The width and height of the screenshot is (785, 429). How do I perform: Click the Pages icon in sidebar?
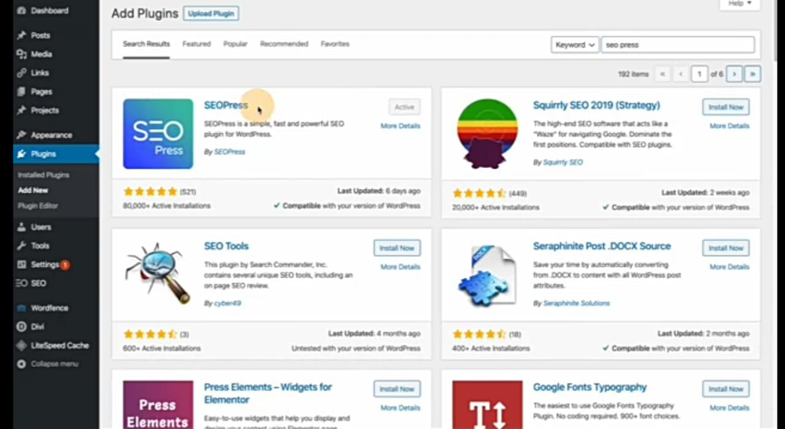[x=21, y=91]
